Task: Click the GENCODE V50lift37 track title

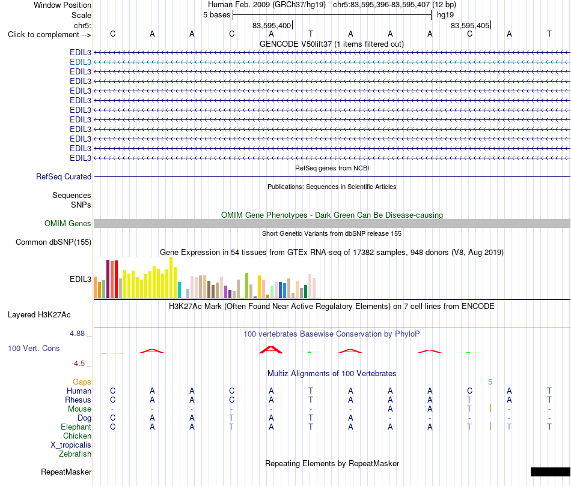Action: 332,44
